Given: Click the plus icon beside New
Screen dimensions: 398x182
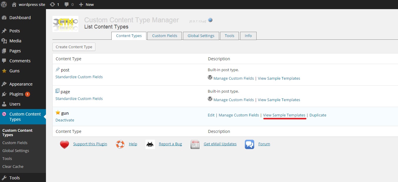Looking at the screenshot, I should click(81, 4).
